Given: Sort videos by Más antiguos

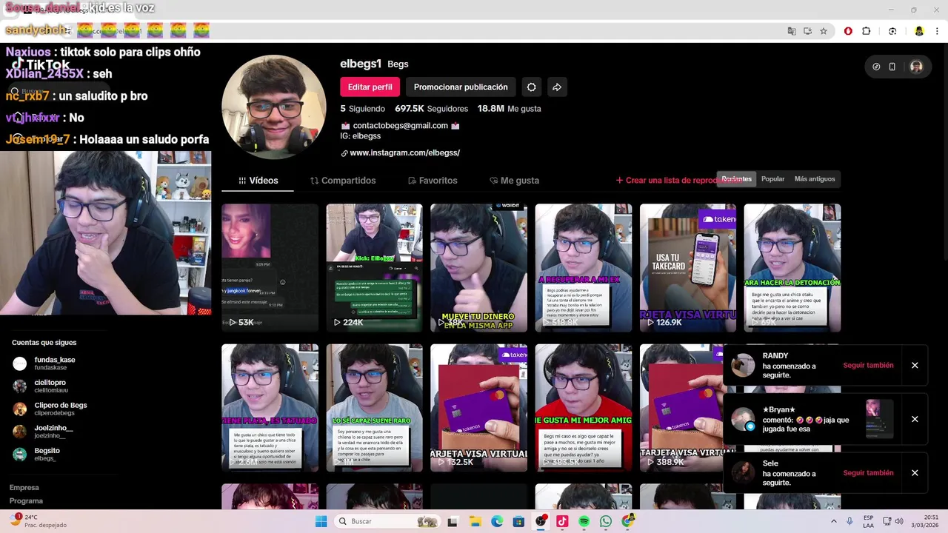Looking at the screenshot, I should 815,179.
